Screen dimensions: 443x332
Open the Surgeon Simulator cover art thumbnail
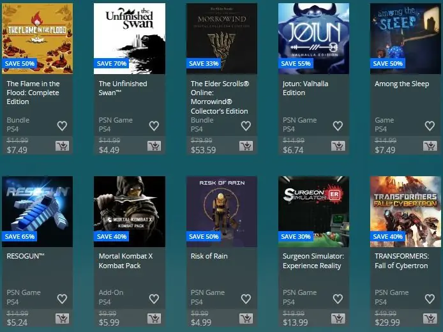(313, 211)
